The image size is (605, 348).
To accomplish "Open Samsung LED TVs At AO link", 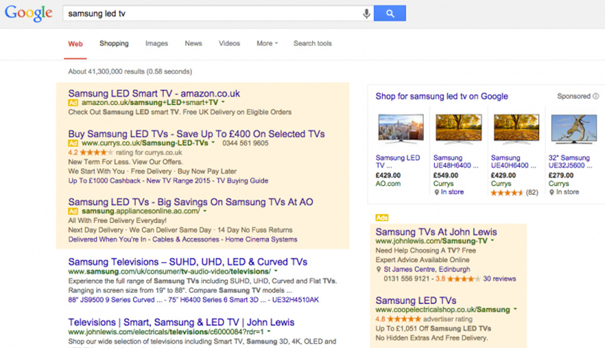I will pos(191,202).
